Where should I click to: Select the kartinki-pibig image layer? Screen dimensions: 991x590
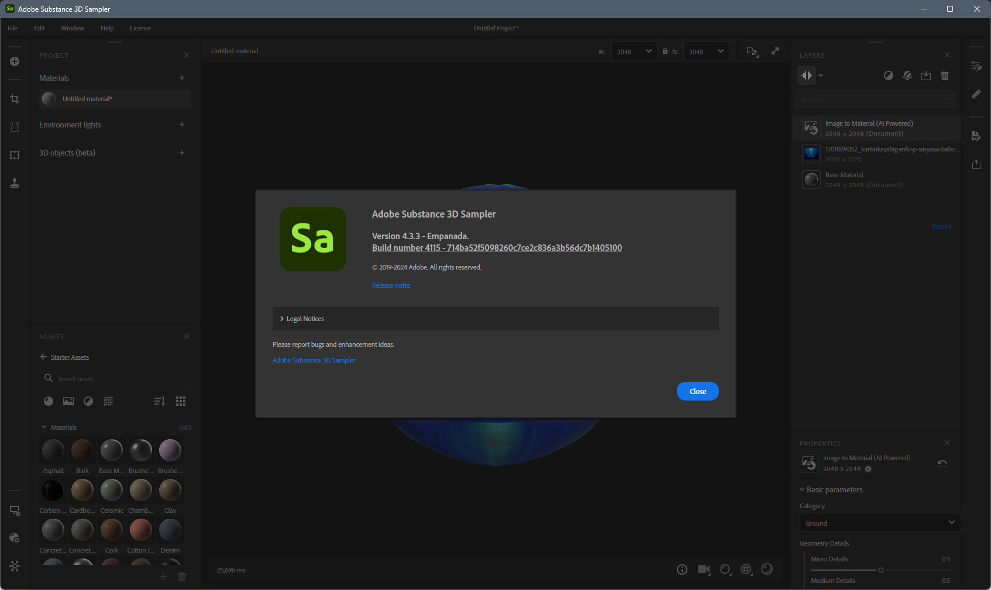(877, 154)
